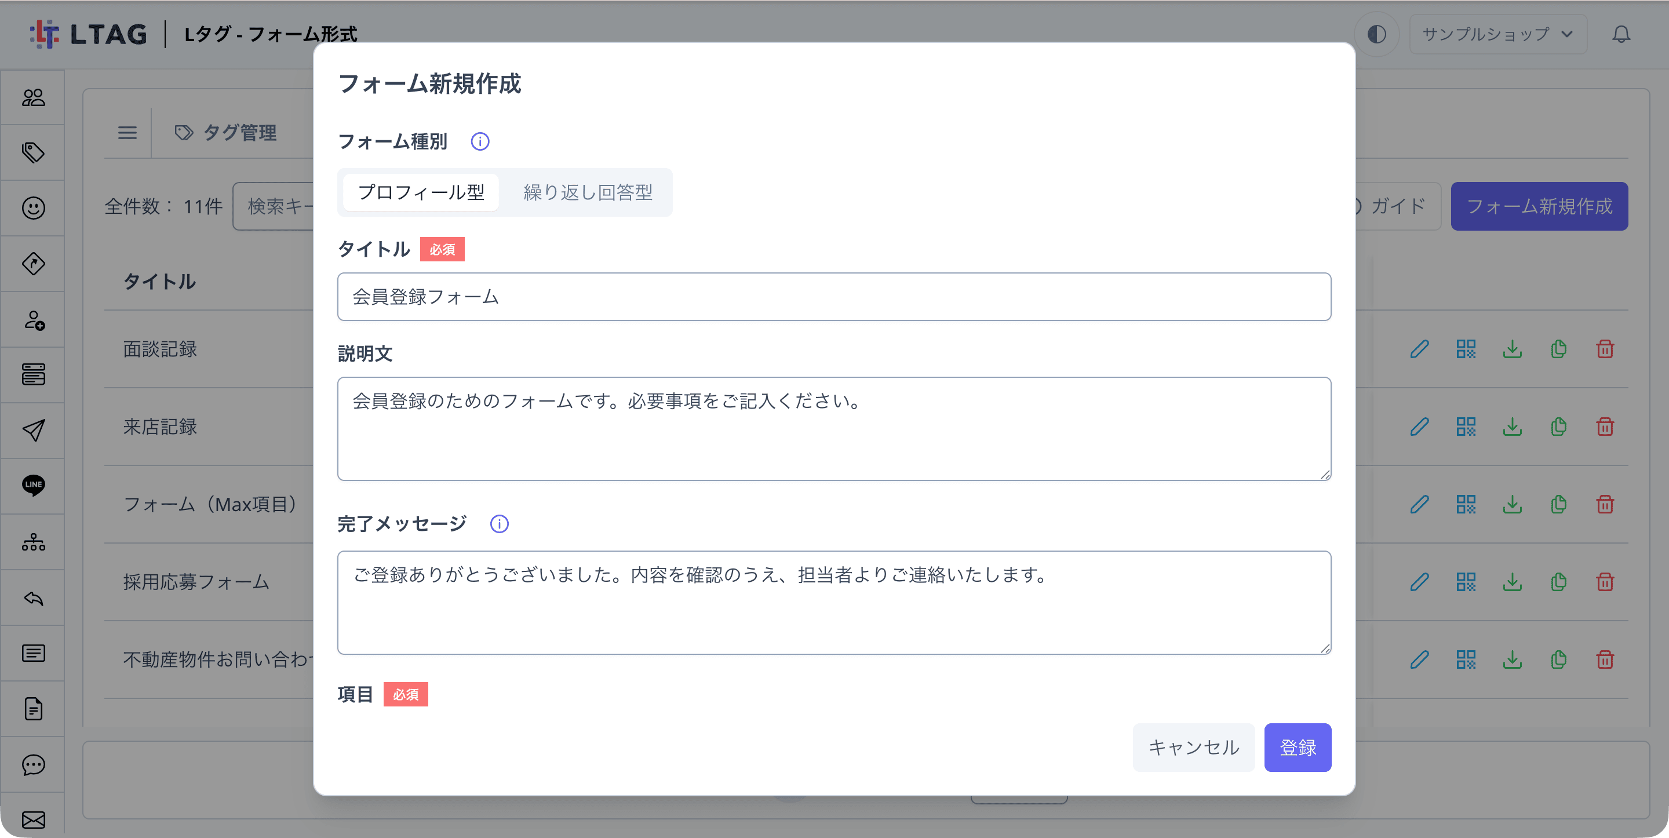Image resolution: width=1669 pixels, height=838 pixels.
Task: Click the 採用応募フォーム row title
Action: (196, 582)
